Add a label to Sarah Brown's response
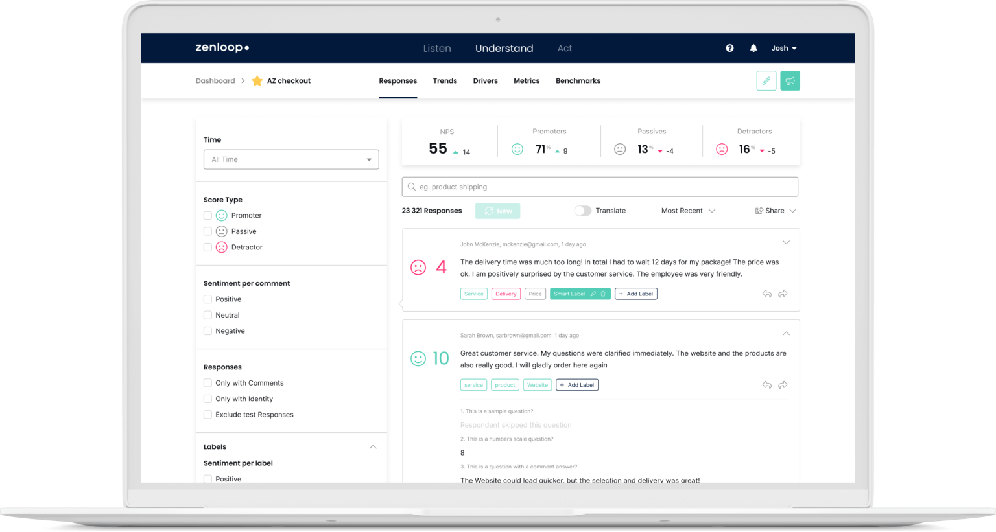 click(x=576, y=384)
